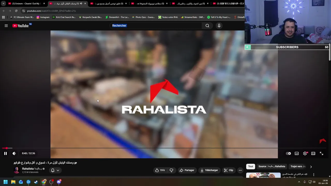Viewport: 331px width, 186px height.
Task: Open the Rahalista channel avatar
Action: point(17,170)
